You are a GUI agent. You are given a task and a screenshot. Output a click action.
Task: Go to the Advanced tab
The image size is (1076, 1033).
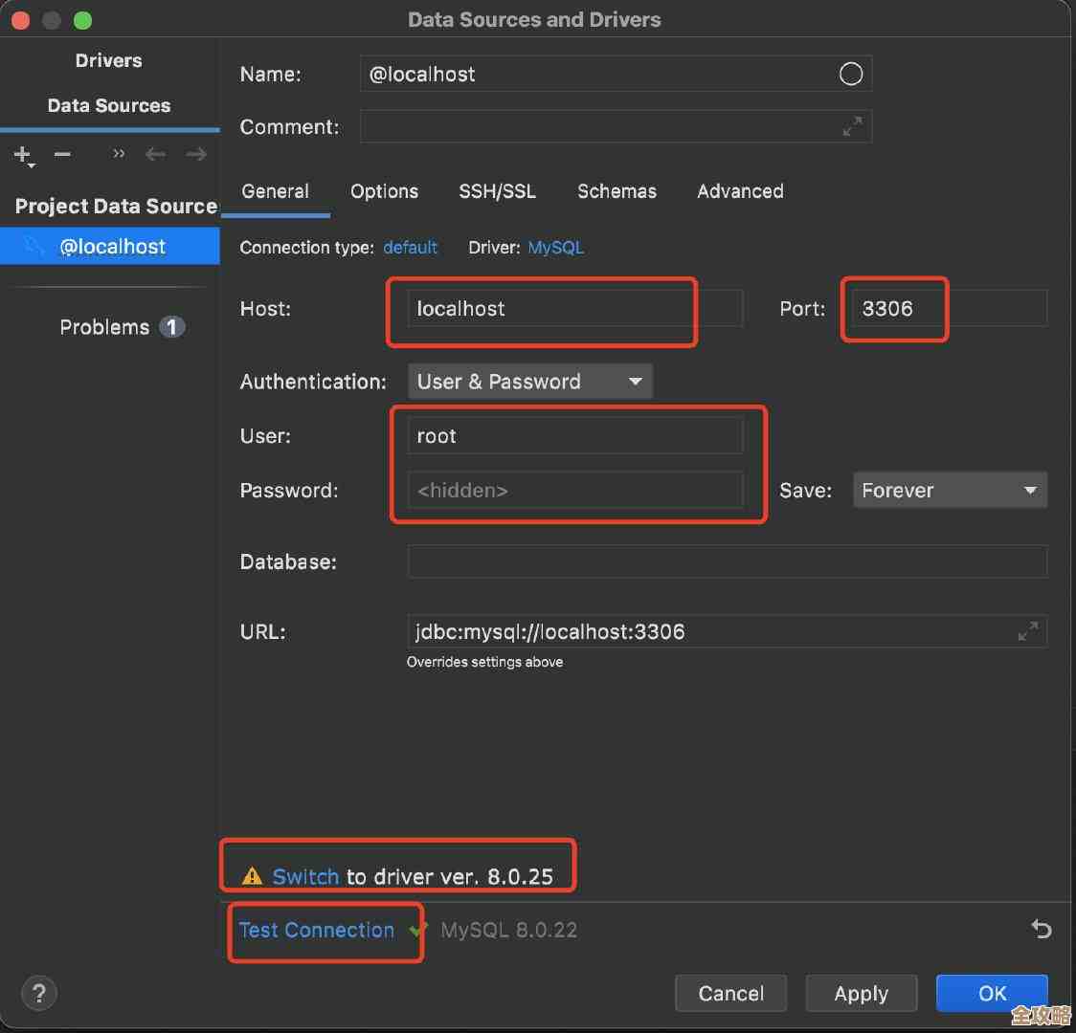740,191
